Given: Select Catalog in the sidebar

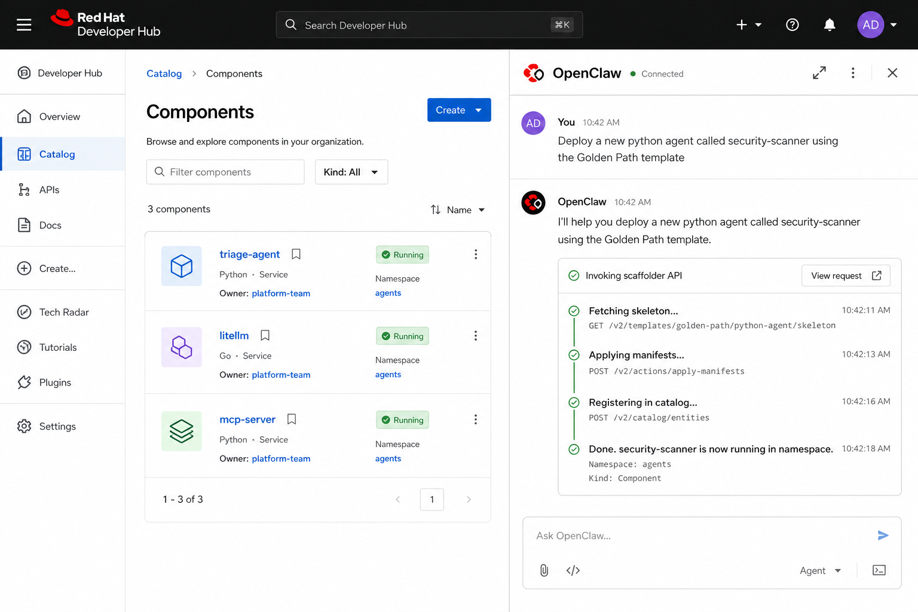Looking at the screenshot, I should [62, 154].
